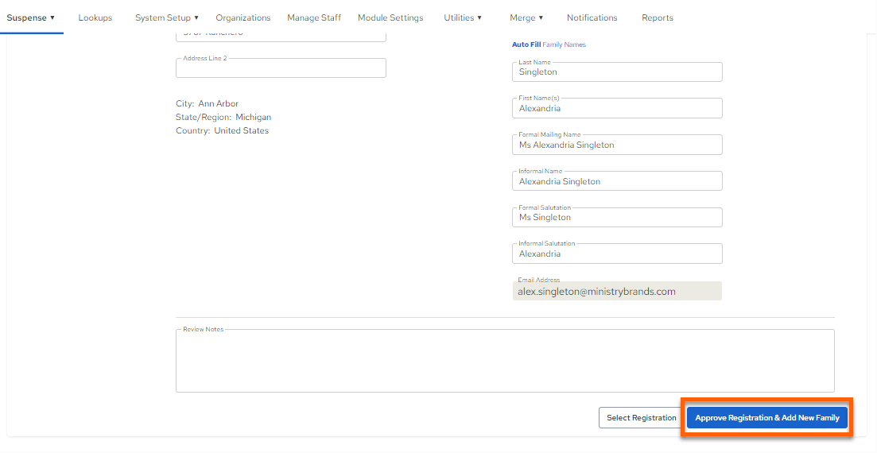877x453 pixels.
Task: Go to Module Settings
Action: point(390,18)
